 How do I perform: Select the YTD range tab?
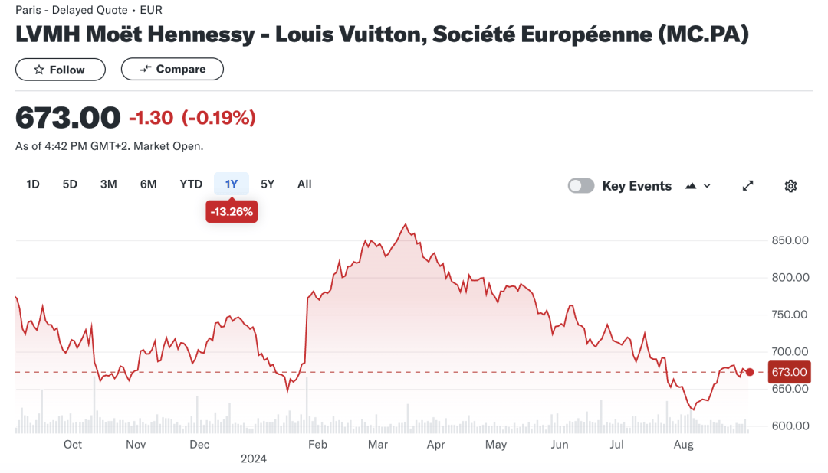pos(191,184)
